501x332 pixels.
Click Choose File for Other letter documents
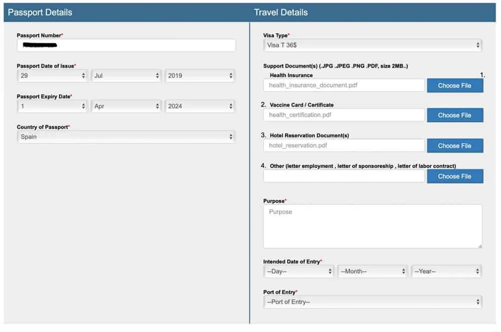[x=455, y=176]
